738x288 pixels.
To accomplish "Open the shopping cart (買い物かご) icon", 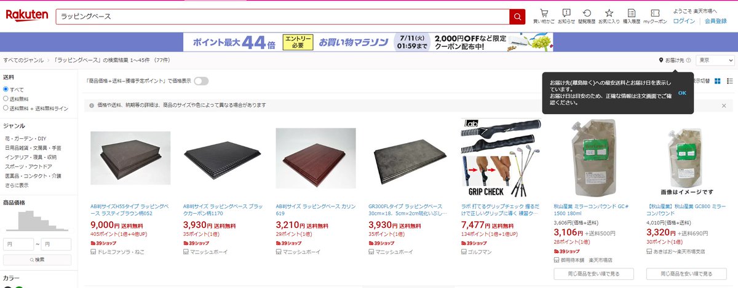I will pyautogui.click(x=544, y=16).
